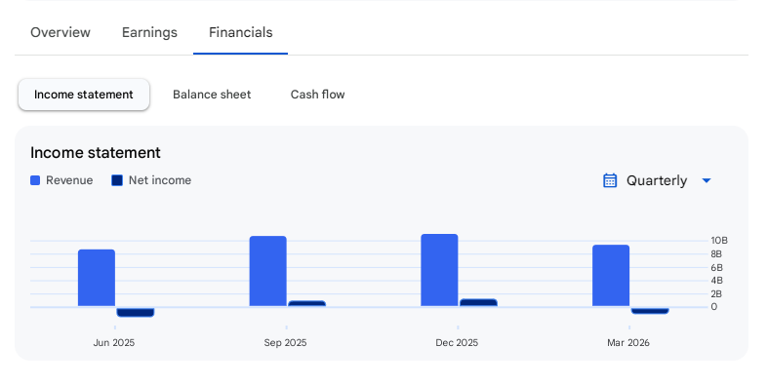Click the Income statement chart heading
Screen dimensions: 768x385
(96, 153)
